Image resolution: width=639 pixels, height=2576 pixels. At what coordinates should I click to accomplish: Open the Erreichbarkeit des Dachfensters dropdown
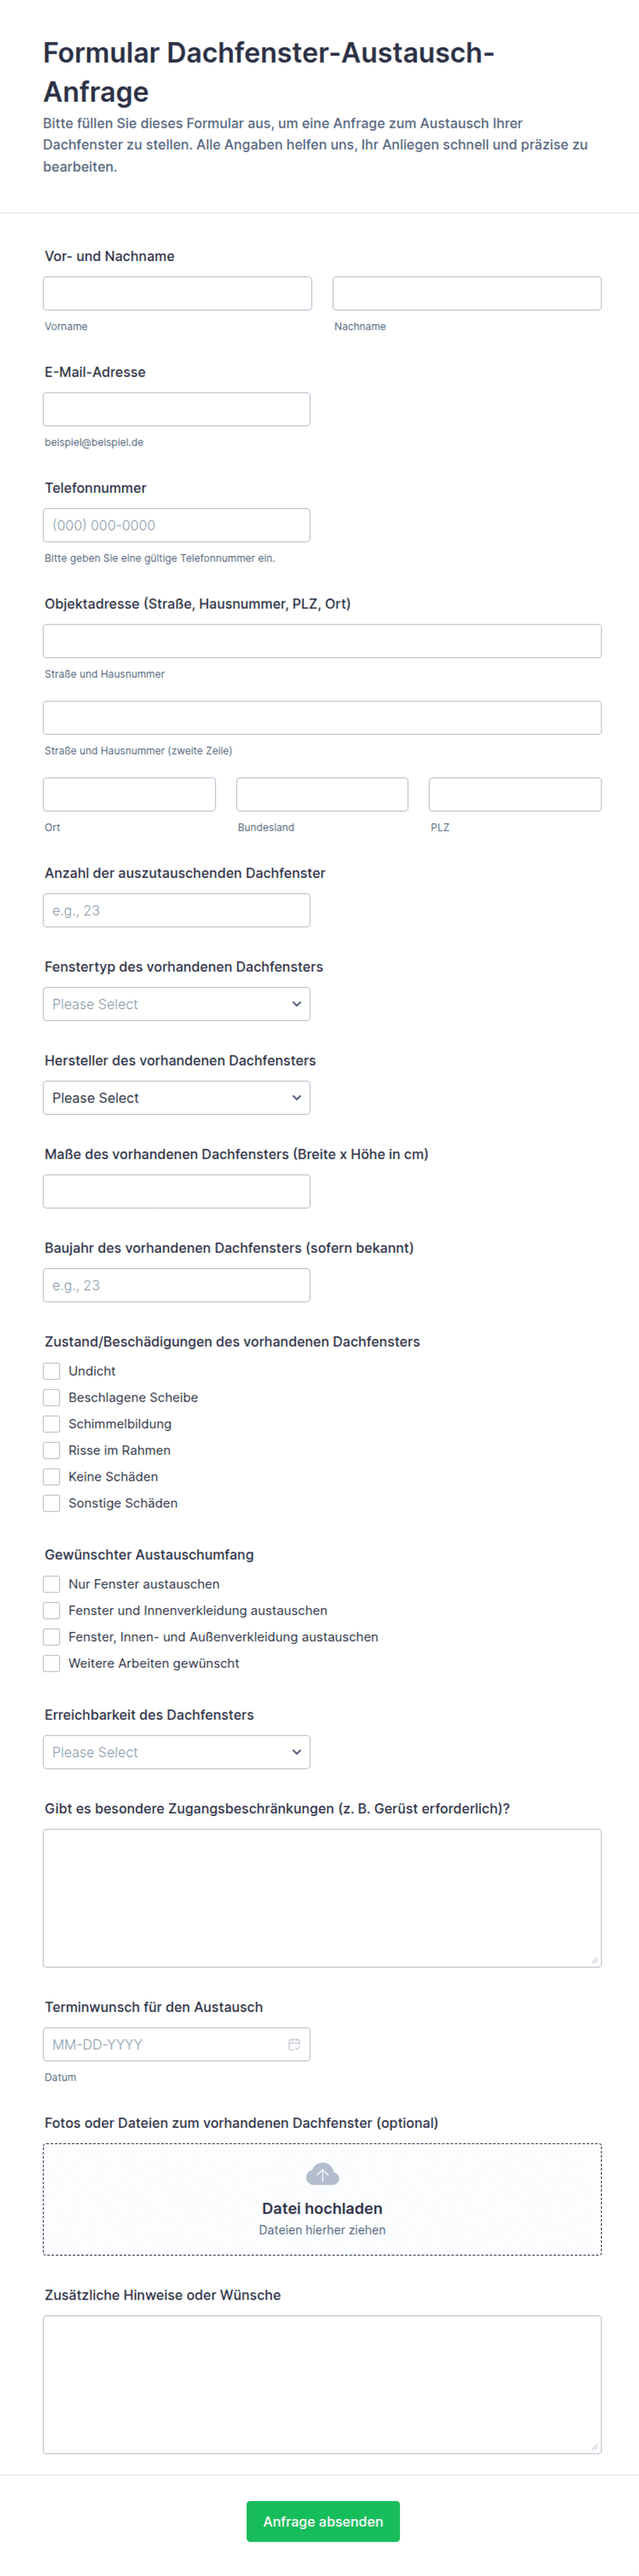(x=177, y=1752)
